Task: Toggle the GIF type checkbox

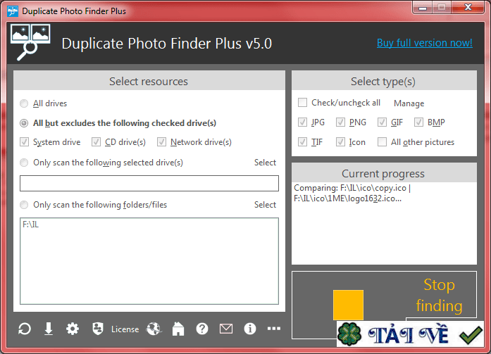Action: point(382,122)
